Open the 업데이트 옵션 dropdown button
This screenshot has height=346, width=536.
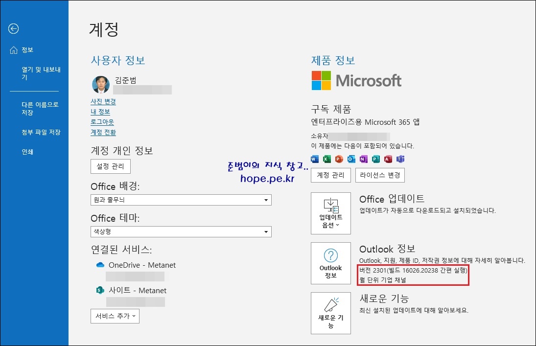pyautogui.click(x=330, y=213)
